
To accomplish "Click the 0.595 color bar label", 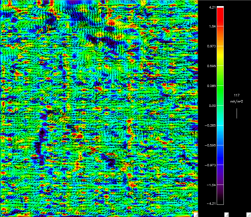I will [212, 66].
